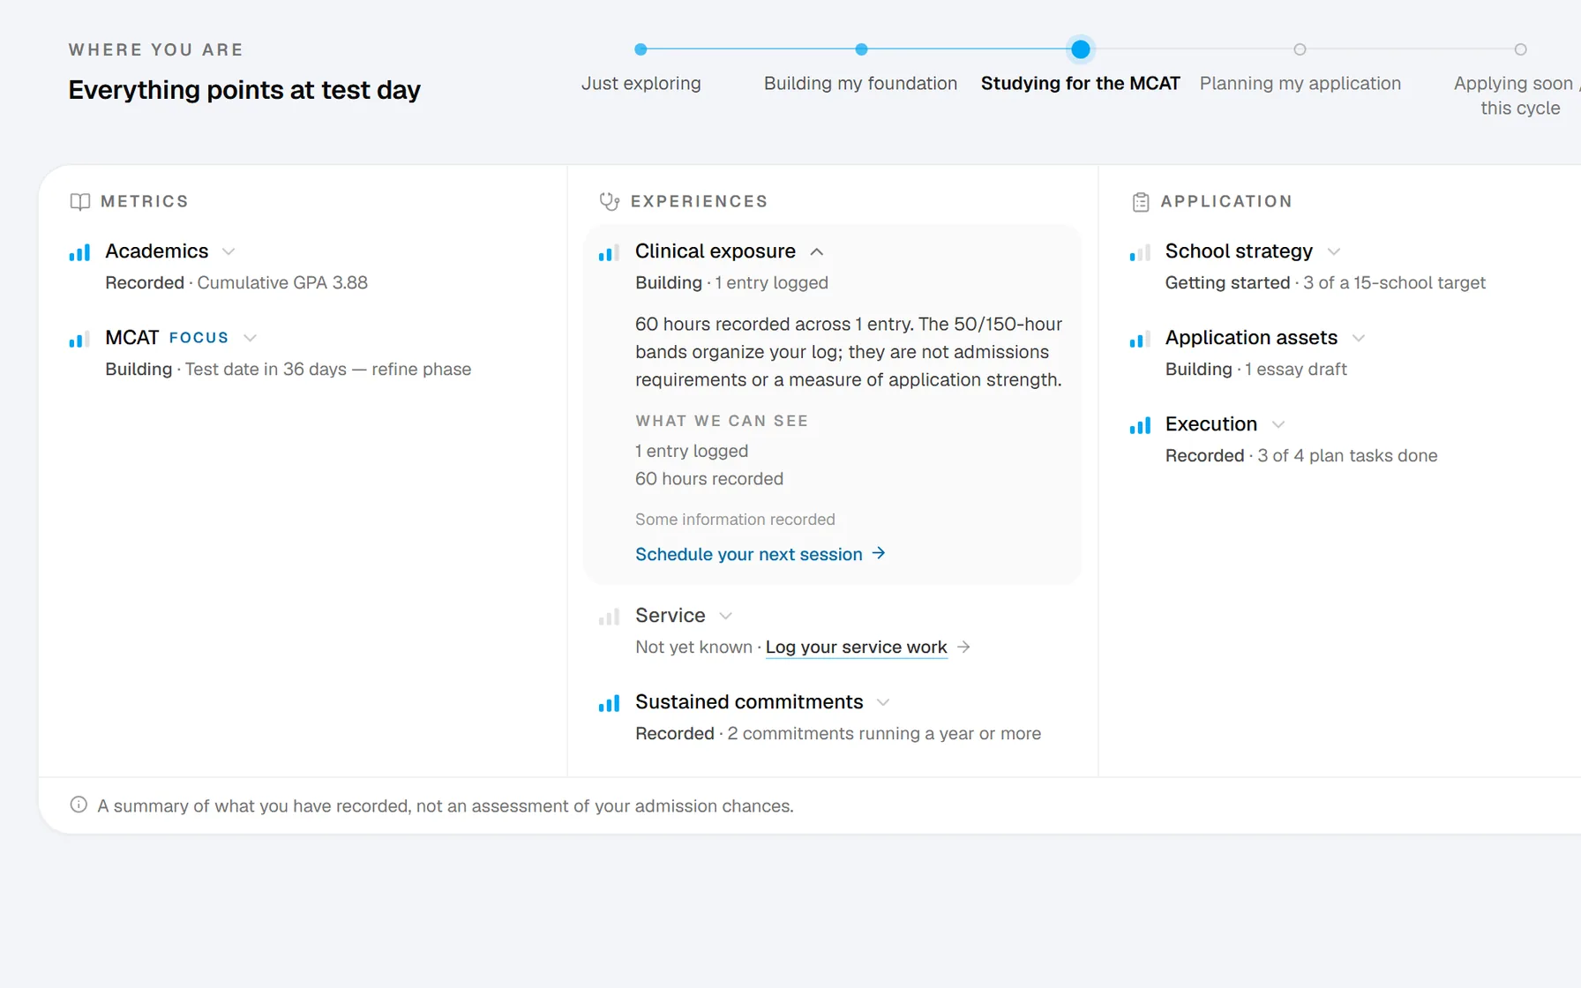
Task: Expand the Execution section chevron
Action: (x=1278, y=424)
